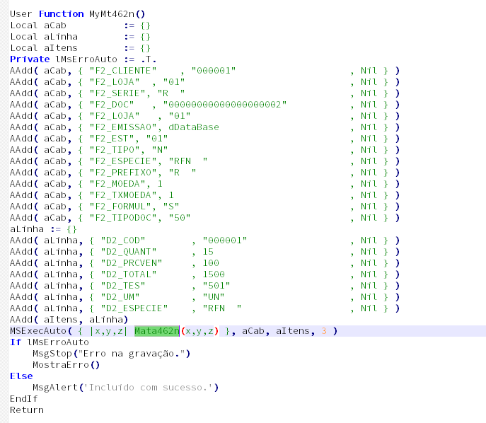Click the string "D2_QUANT"
The width and height of the screenshot is (486, 423).
point(128,252)
